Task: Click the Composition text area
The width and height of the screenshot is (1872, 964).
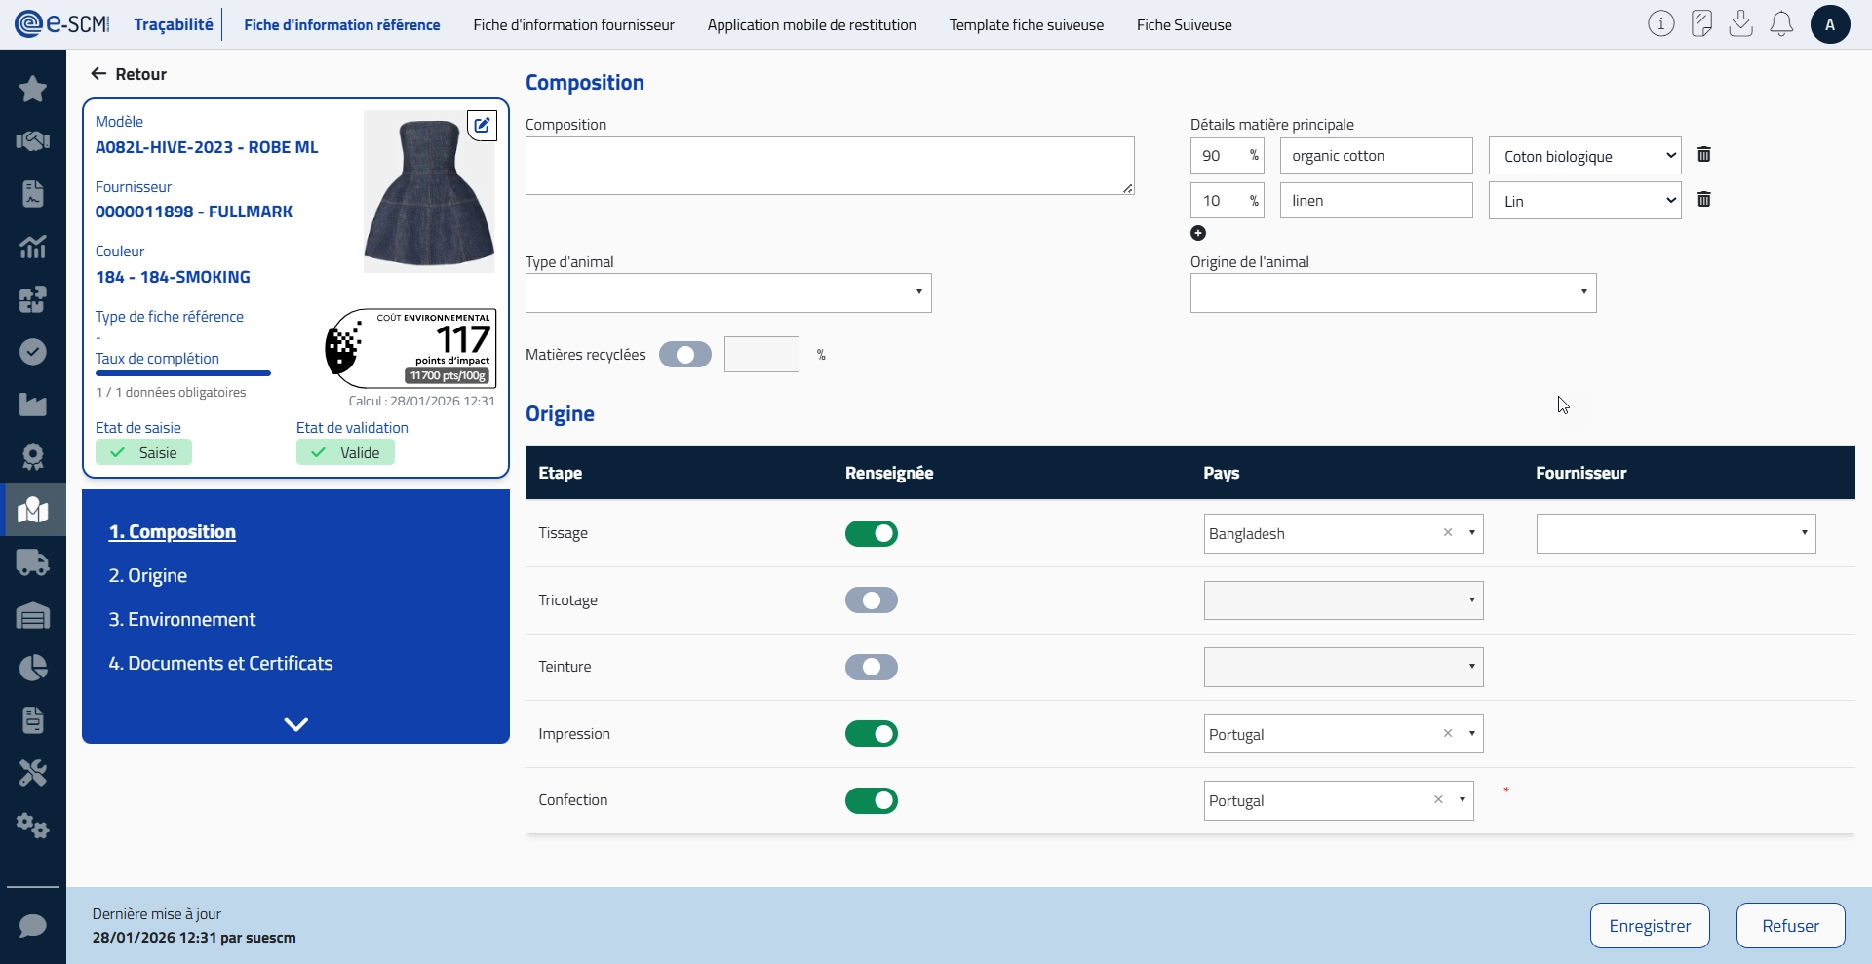Action: [x=830, y=166]
